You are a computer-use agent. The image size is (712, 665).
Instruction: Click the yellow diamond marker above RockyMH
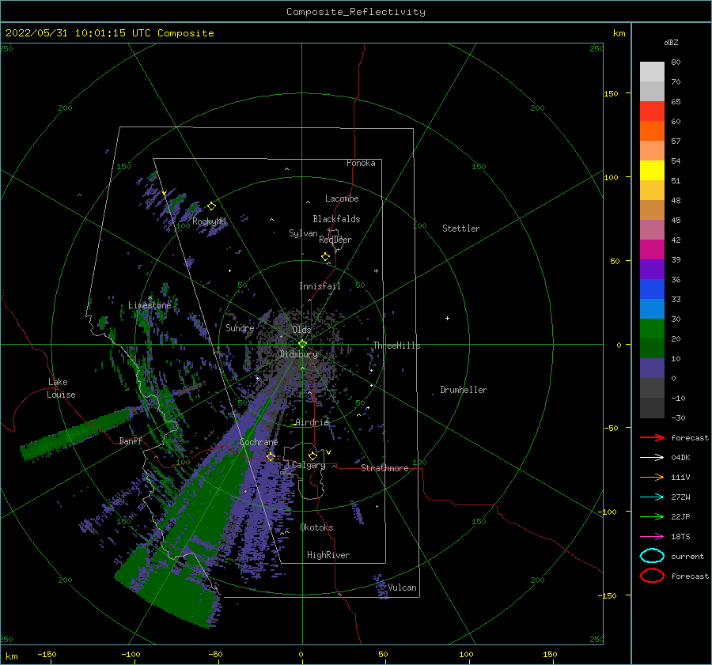click(x=211, y=206)
